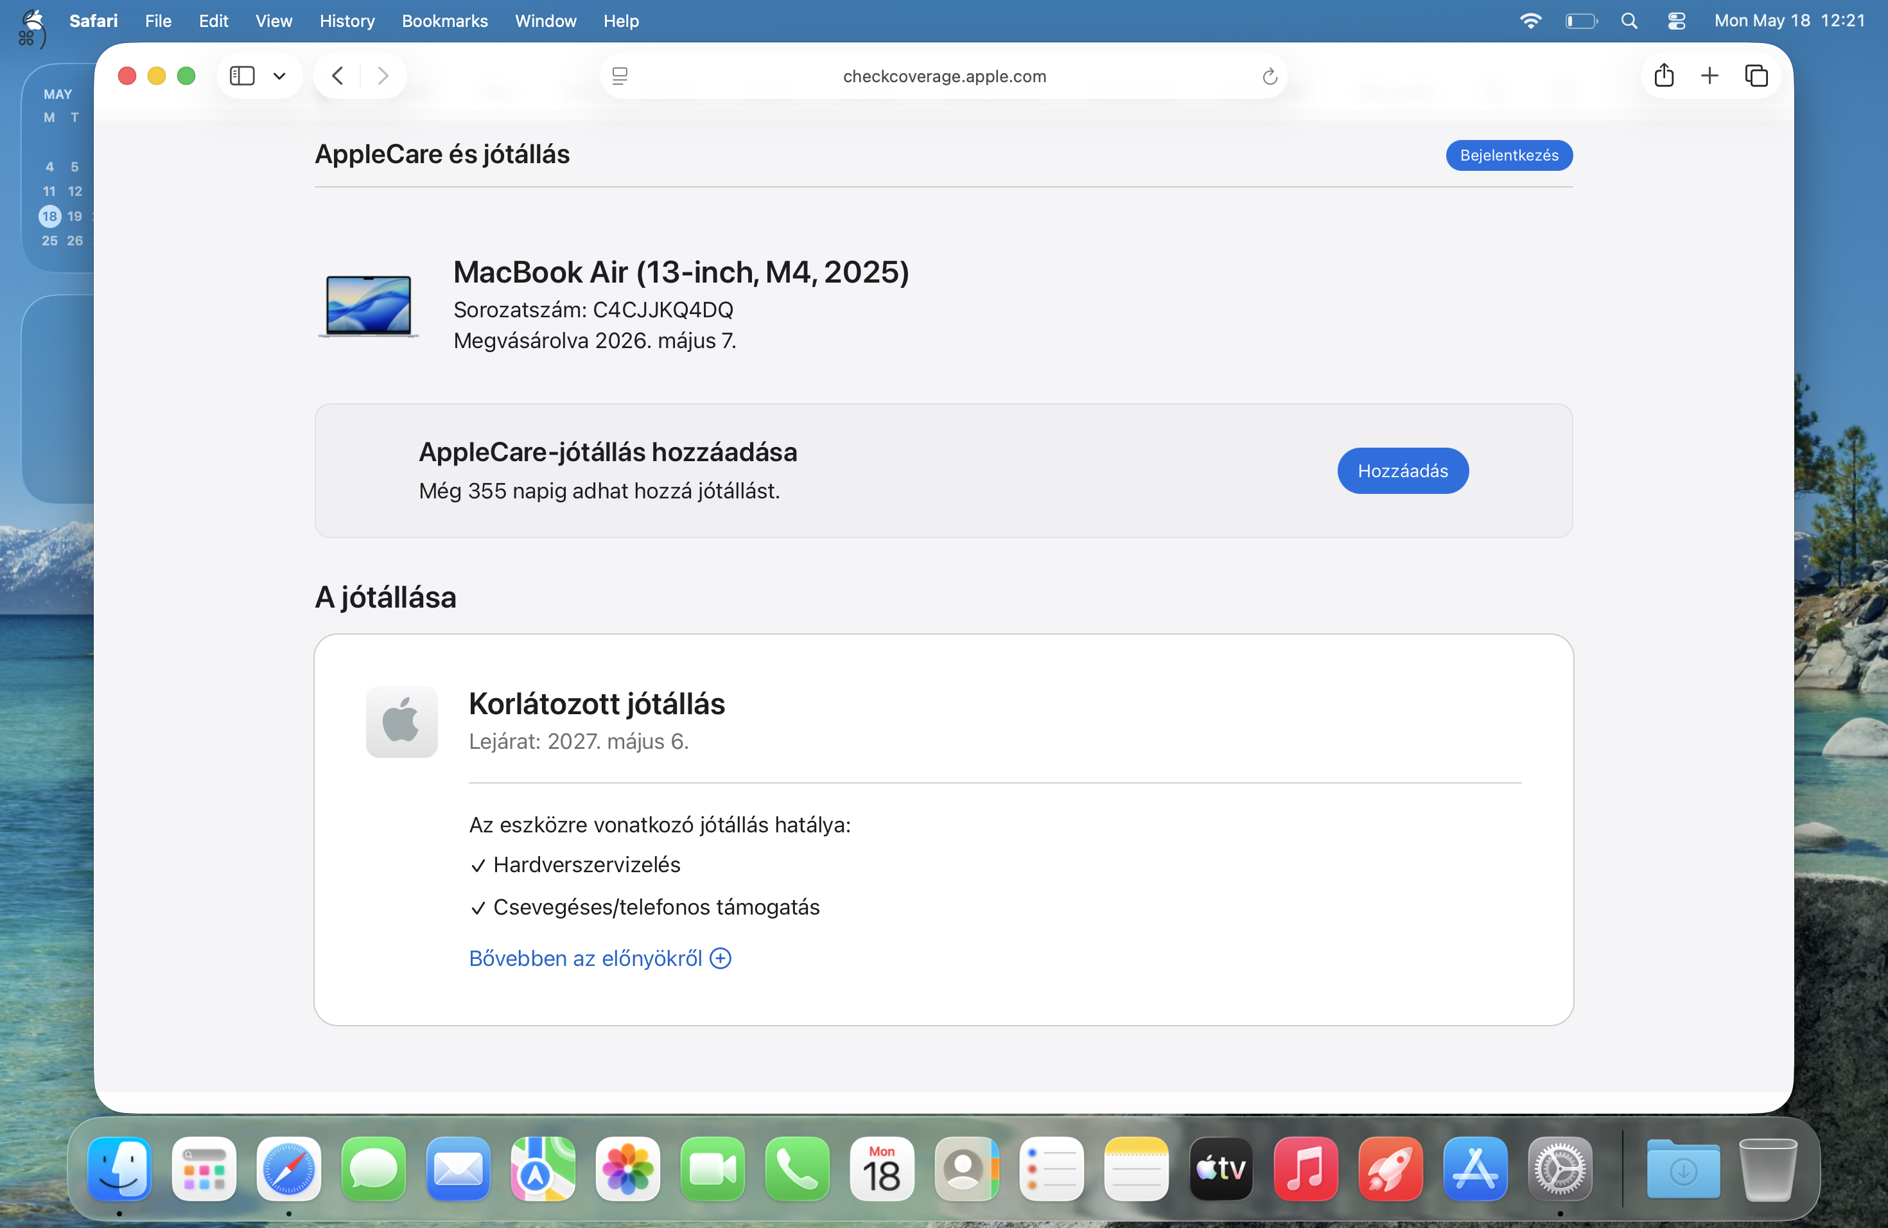This screenshot has height=1228, width=1888.
Task: Open the Safari menu
Action: pos(93,21)
